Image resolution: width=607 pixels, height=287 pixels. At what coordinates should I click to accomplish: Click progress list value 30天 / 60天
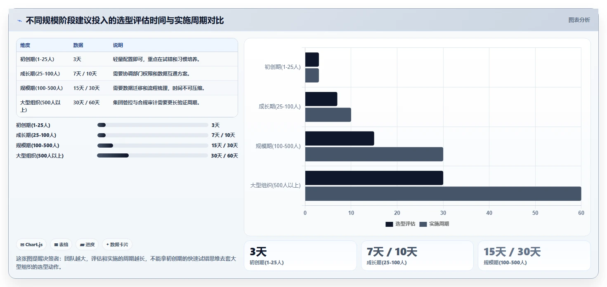click(x=224, y=156)
